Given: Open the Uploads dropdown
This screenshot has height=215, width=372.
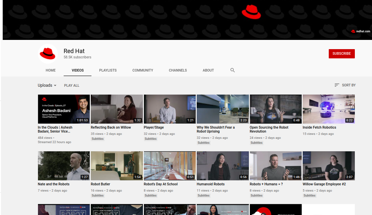Looking at the screenshot, I should (x=47, y=85).
